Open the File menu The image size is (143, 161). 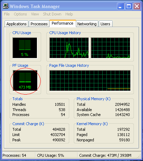7,14
